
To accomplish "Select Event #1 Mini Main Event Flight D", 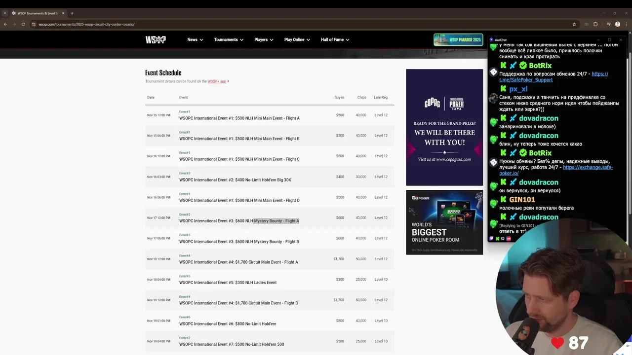I will 270,197.
